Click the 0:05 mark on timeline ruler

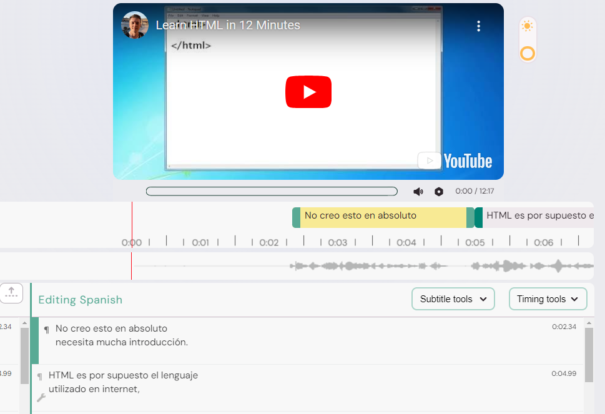coord(475,242)
